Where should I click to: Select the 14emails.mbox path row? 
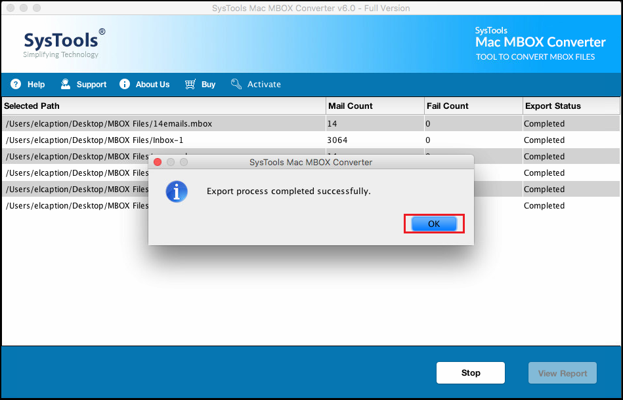tap(163, 124)
